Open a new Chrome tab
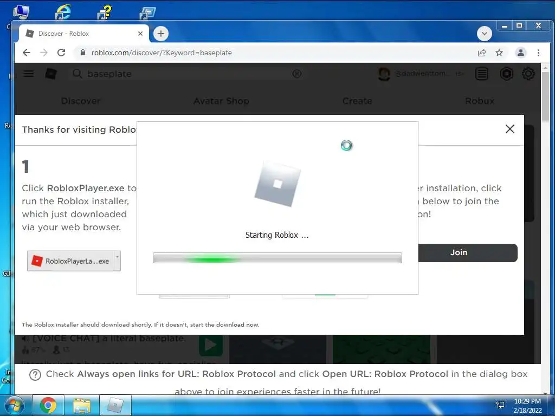 160,34
